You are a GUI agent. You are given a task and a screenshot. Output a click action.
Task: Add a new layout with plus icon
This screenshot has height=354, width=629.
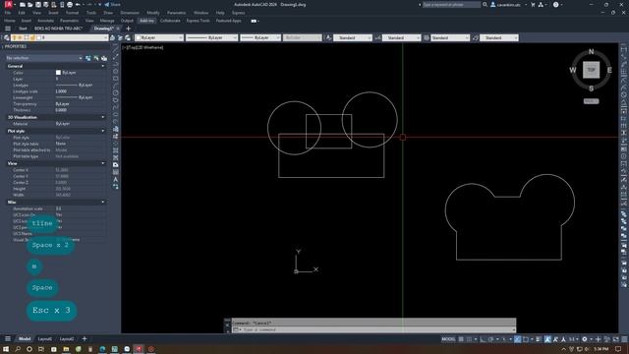click(85, 338)
